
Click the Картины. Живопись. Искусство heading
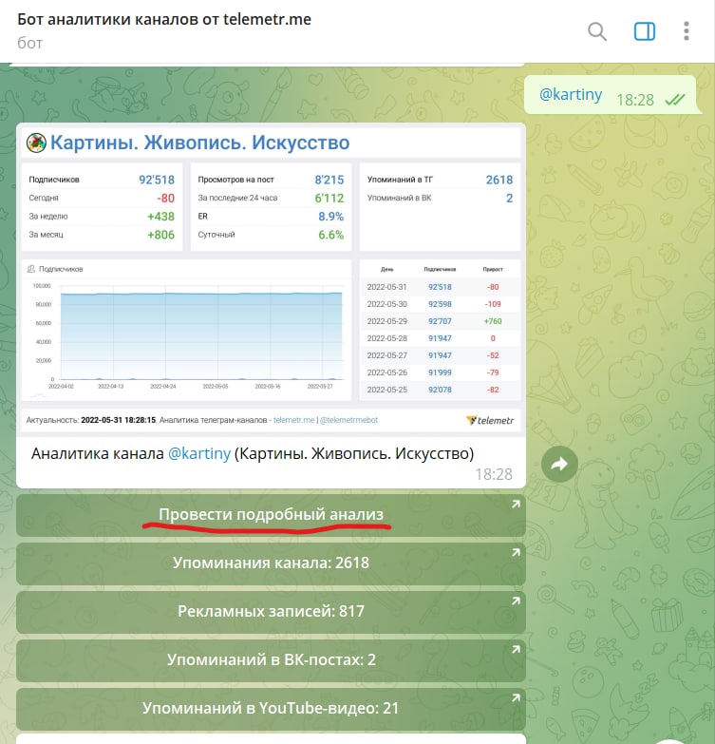click(x=199, y=143)
